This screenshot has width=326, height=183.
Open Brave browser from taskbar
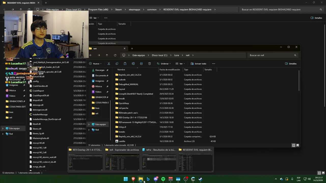[x=133, y=179]
